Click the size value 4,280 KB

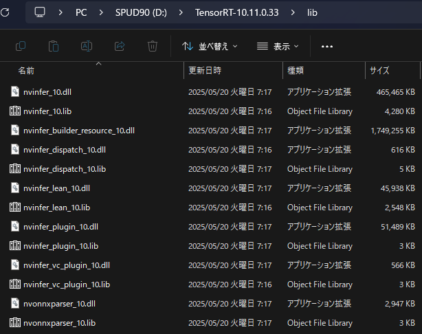point(399,111)
